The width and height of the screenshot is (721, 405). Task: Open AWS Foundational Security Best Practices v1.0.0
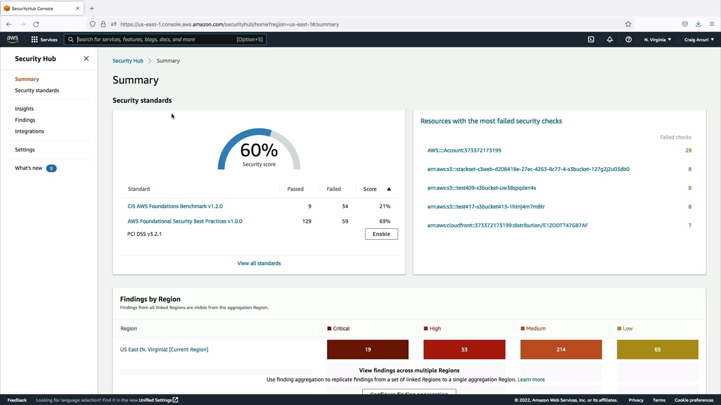[185, 221]
